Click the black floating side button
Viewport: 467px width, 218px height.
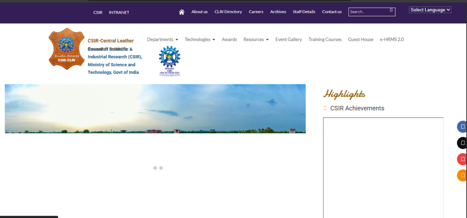(x=462, y=143)
